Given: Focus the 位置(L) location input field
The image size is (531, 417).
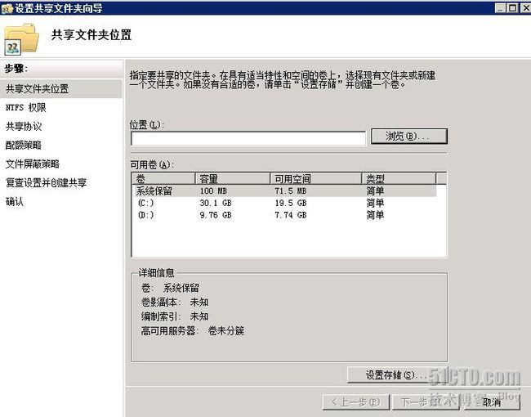Looking at the screenshot, I should point(248,138).
